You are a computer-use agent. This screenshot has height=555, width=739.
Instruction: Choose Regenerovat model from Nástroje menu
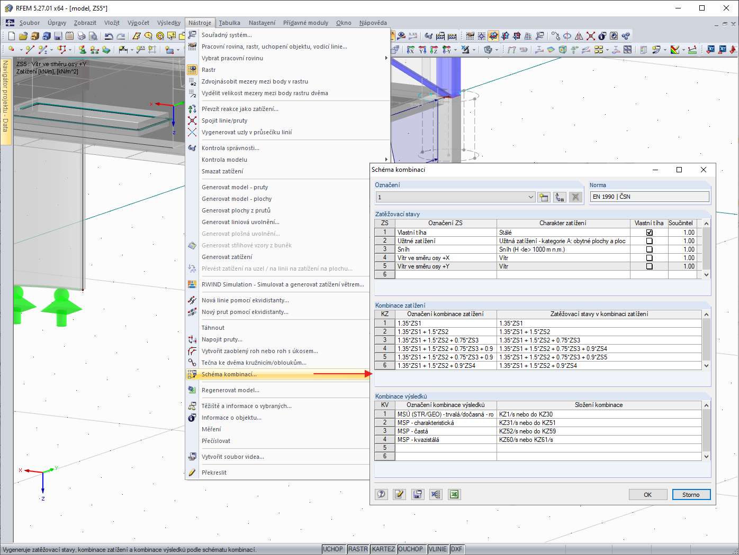(x=230, y=390)
